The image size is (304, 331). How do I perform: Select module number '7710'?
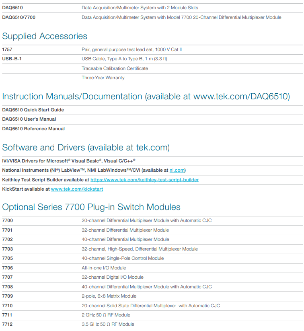[x=7, y=306]
